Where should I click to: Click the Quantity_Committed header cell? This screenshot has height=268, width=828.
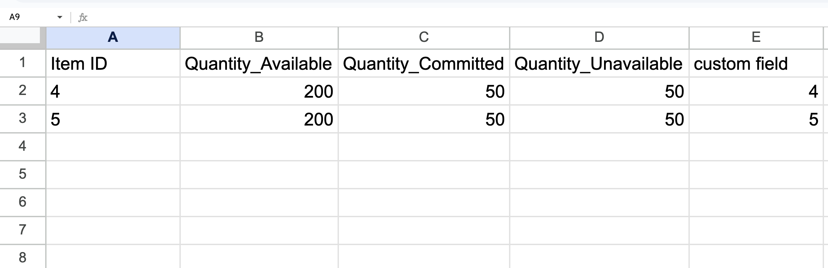coord(424,63)
